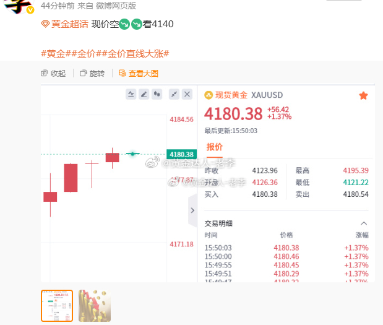Select the chart drawing pencil tool

144,94
